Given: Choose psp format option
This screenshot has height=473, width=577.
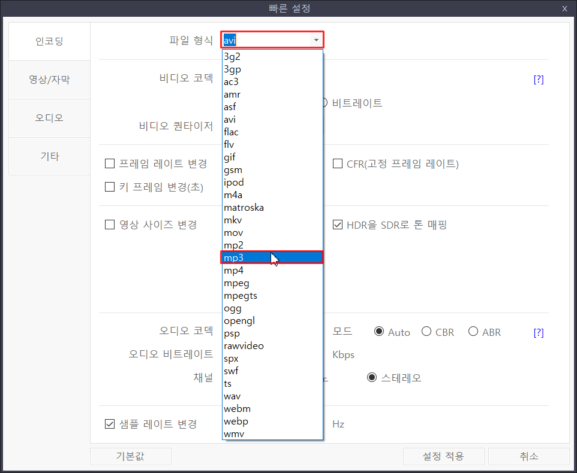Looking at the screenshot, I should [x=272, y=333].
